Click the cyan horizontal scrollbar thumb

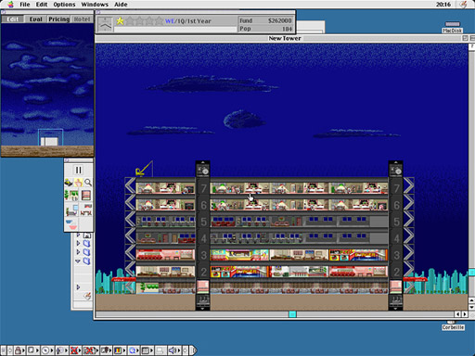[x=292, y=314]
